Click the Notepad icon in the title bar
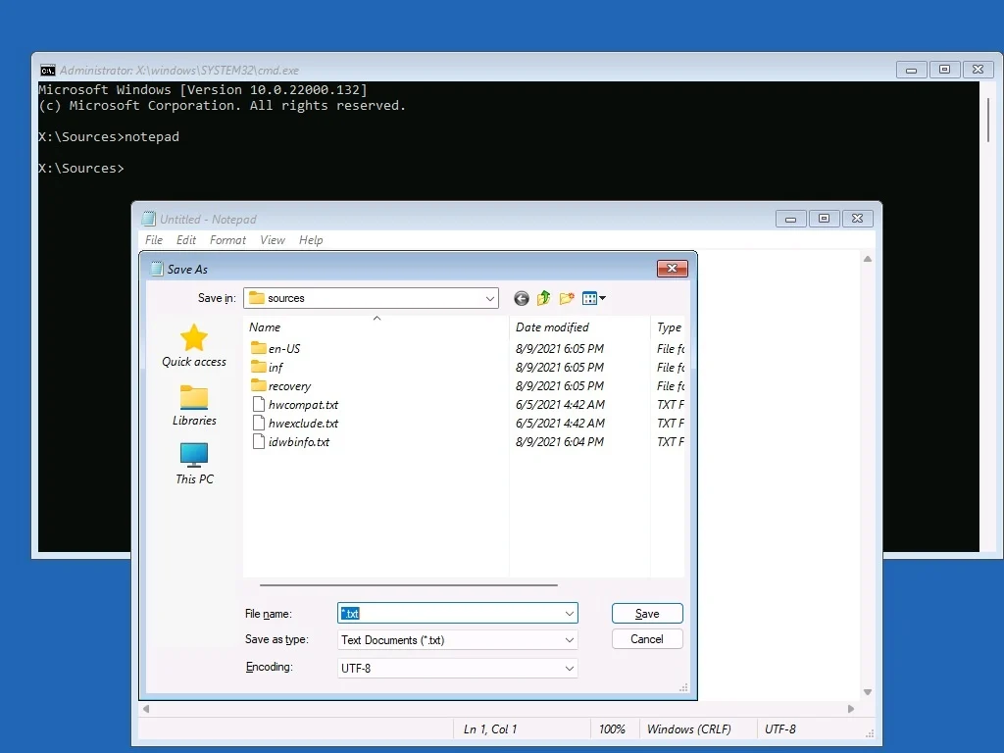The image size is (1004, 753). coord(149,219)
